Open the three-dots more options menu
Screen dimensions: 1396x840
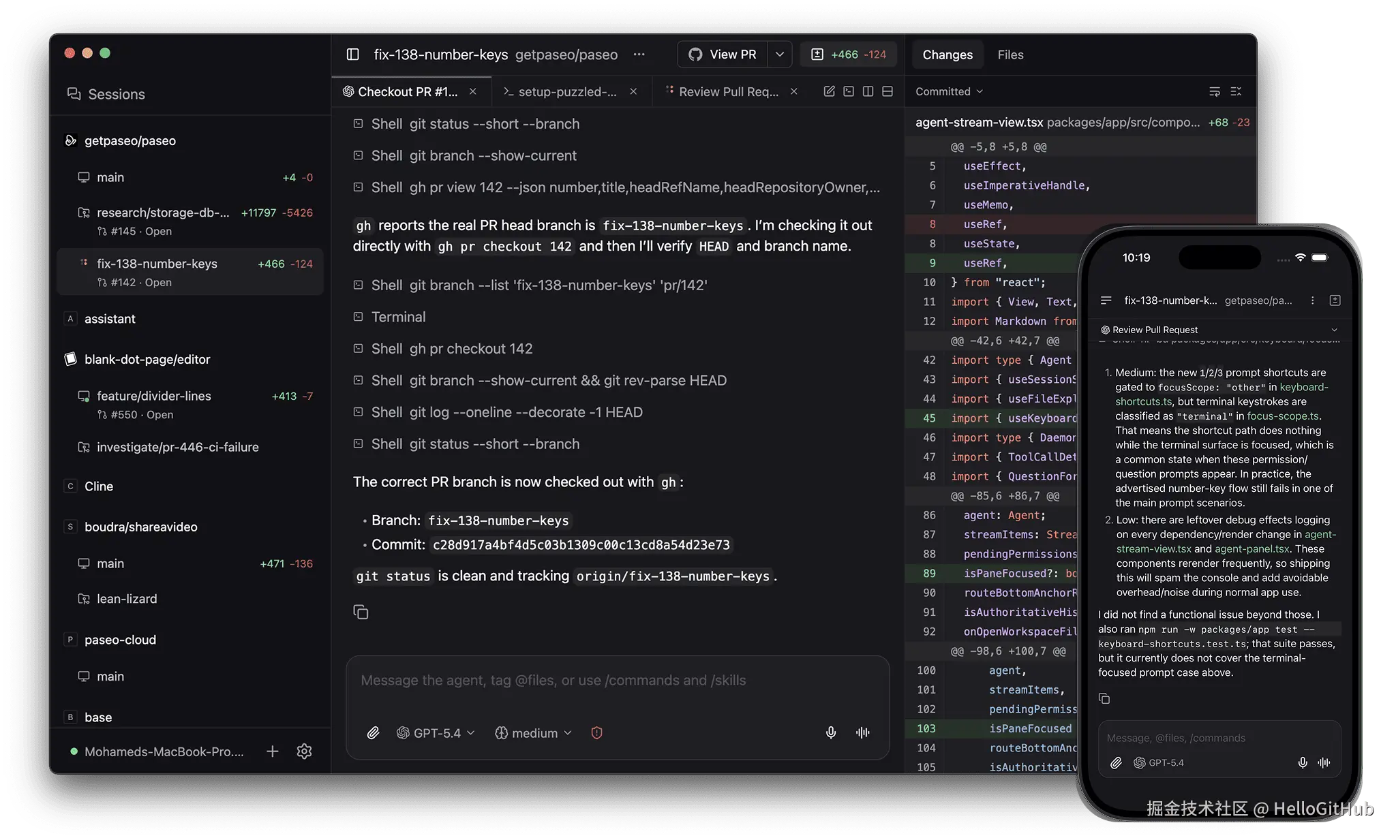pos(639,55)
